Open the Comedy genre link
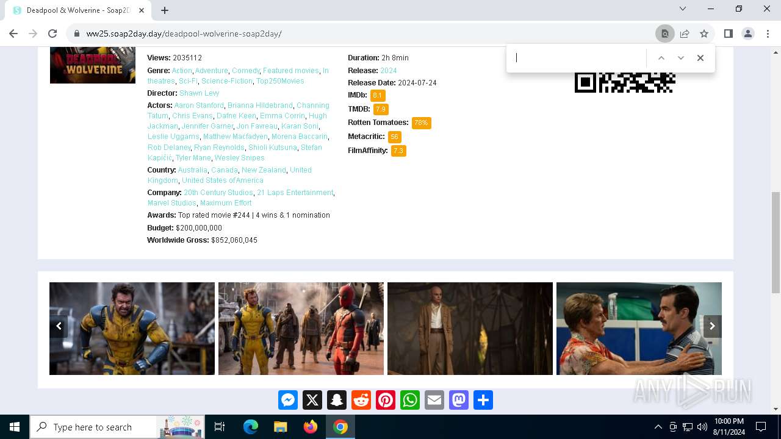 [246, 71]
